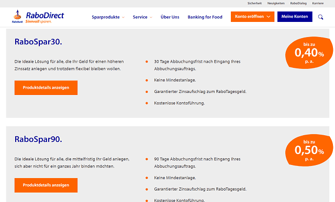Show product details for RaboSpar90
The height and width of the screenshot is (202, 335).
click(46, 185)
